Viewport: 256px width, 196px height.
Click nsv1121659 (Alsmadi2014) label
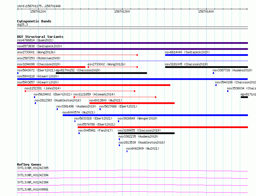coord(94,94)
